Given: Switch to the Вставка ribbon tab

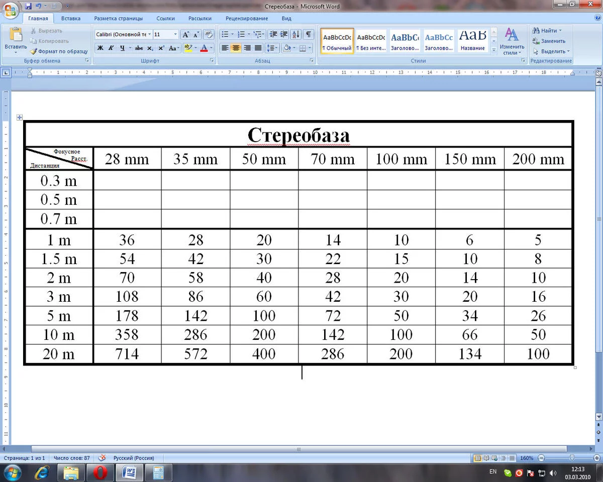Looking at the screenshot, I should pos(71,19).
